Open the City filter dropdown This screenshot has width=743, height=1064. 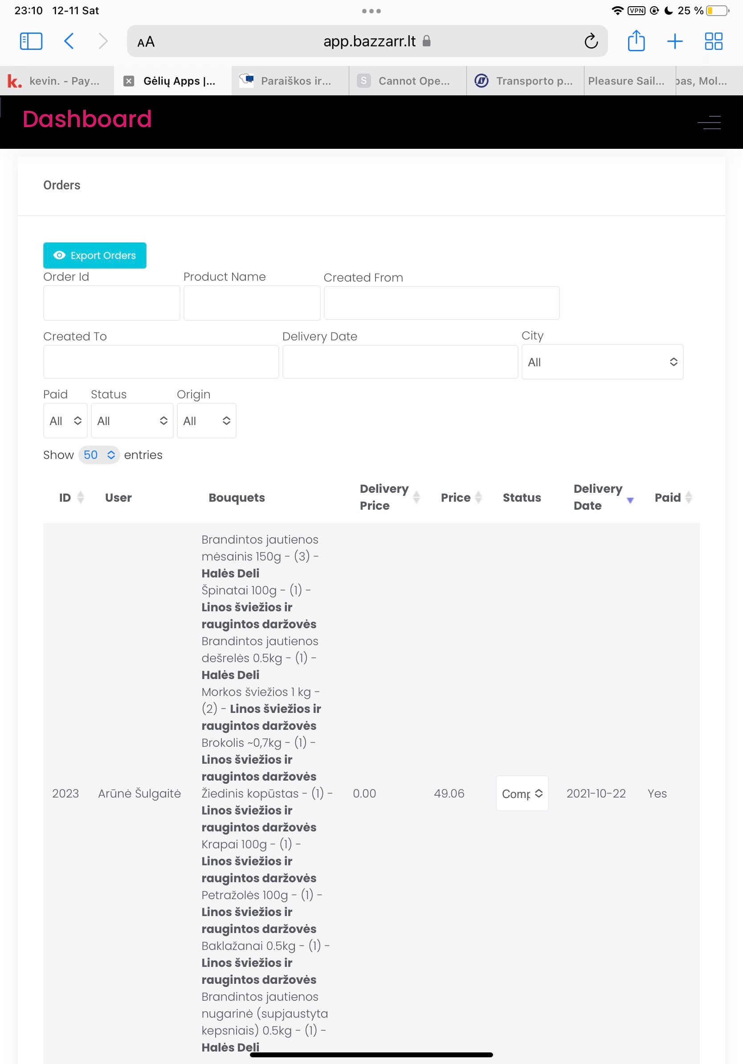tap(602, 362)
